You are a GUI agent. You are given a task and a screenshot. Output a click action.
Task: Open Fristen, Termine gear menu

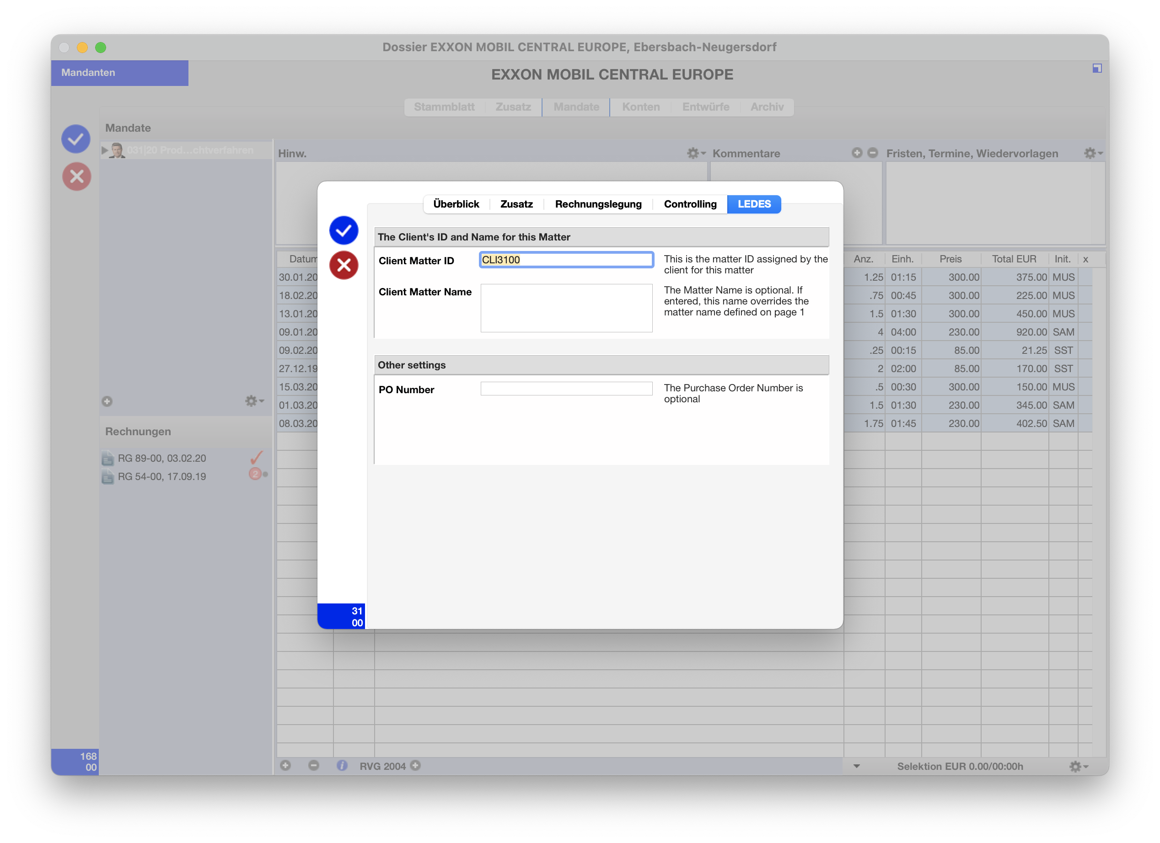click(x=1093, y=153)
